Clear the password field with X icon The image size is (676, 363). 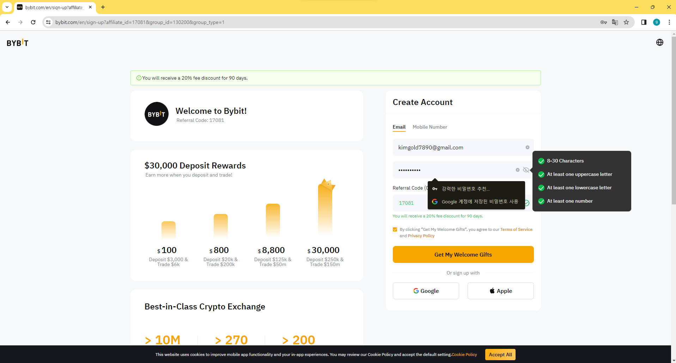517,170
